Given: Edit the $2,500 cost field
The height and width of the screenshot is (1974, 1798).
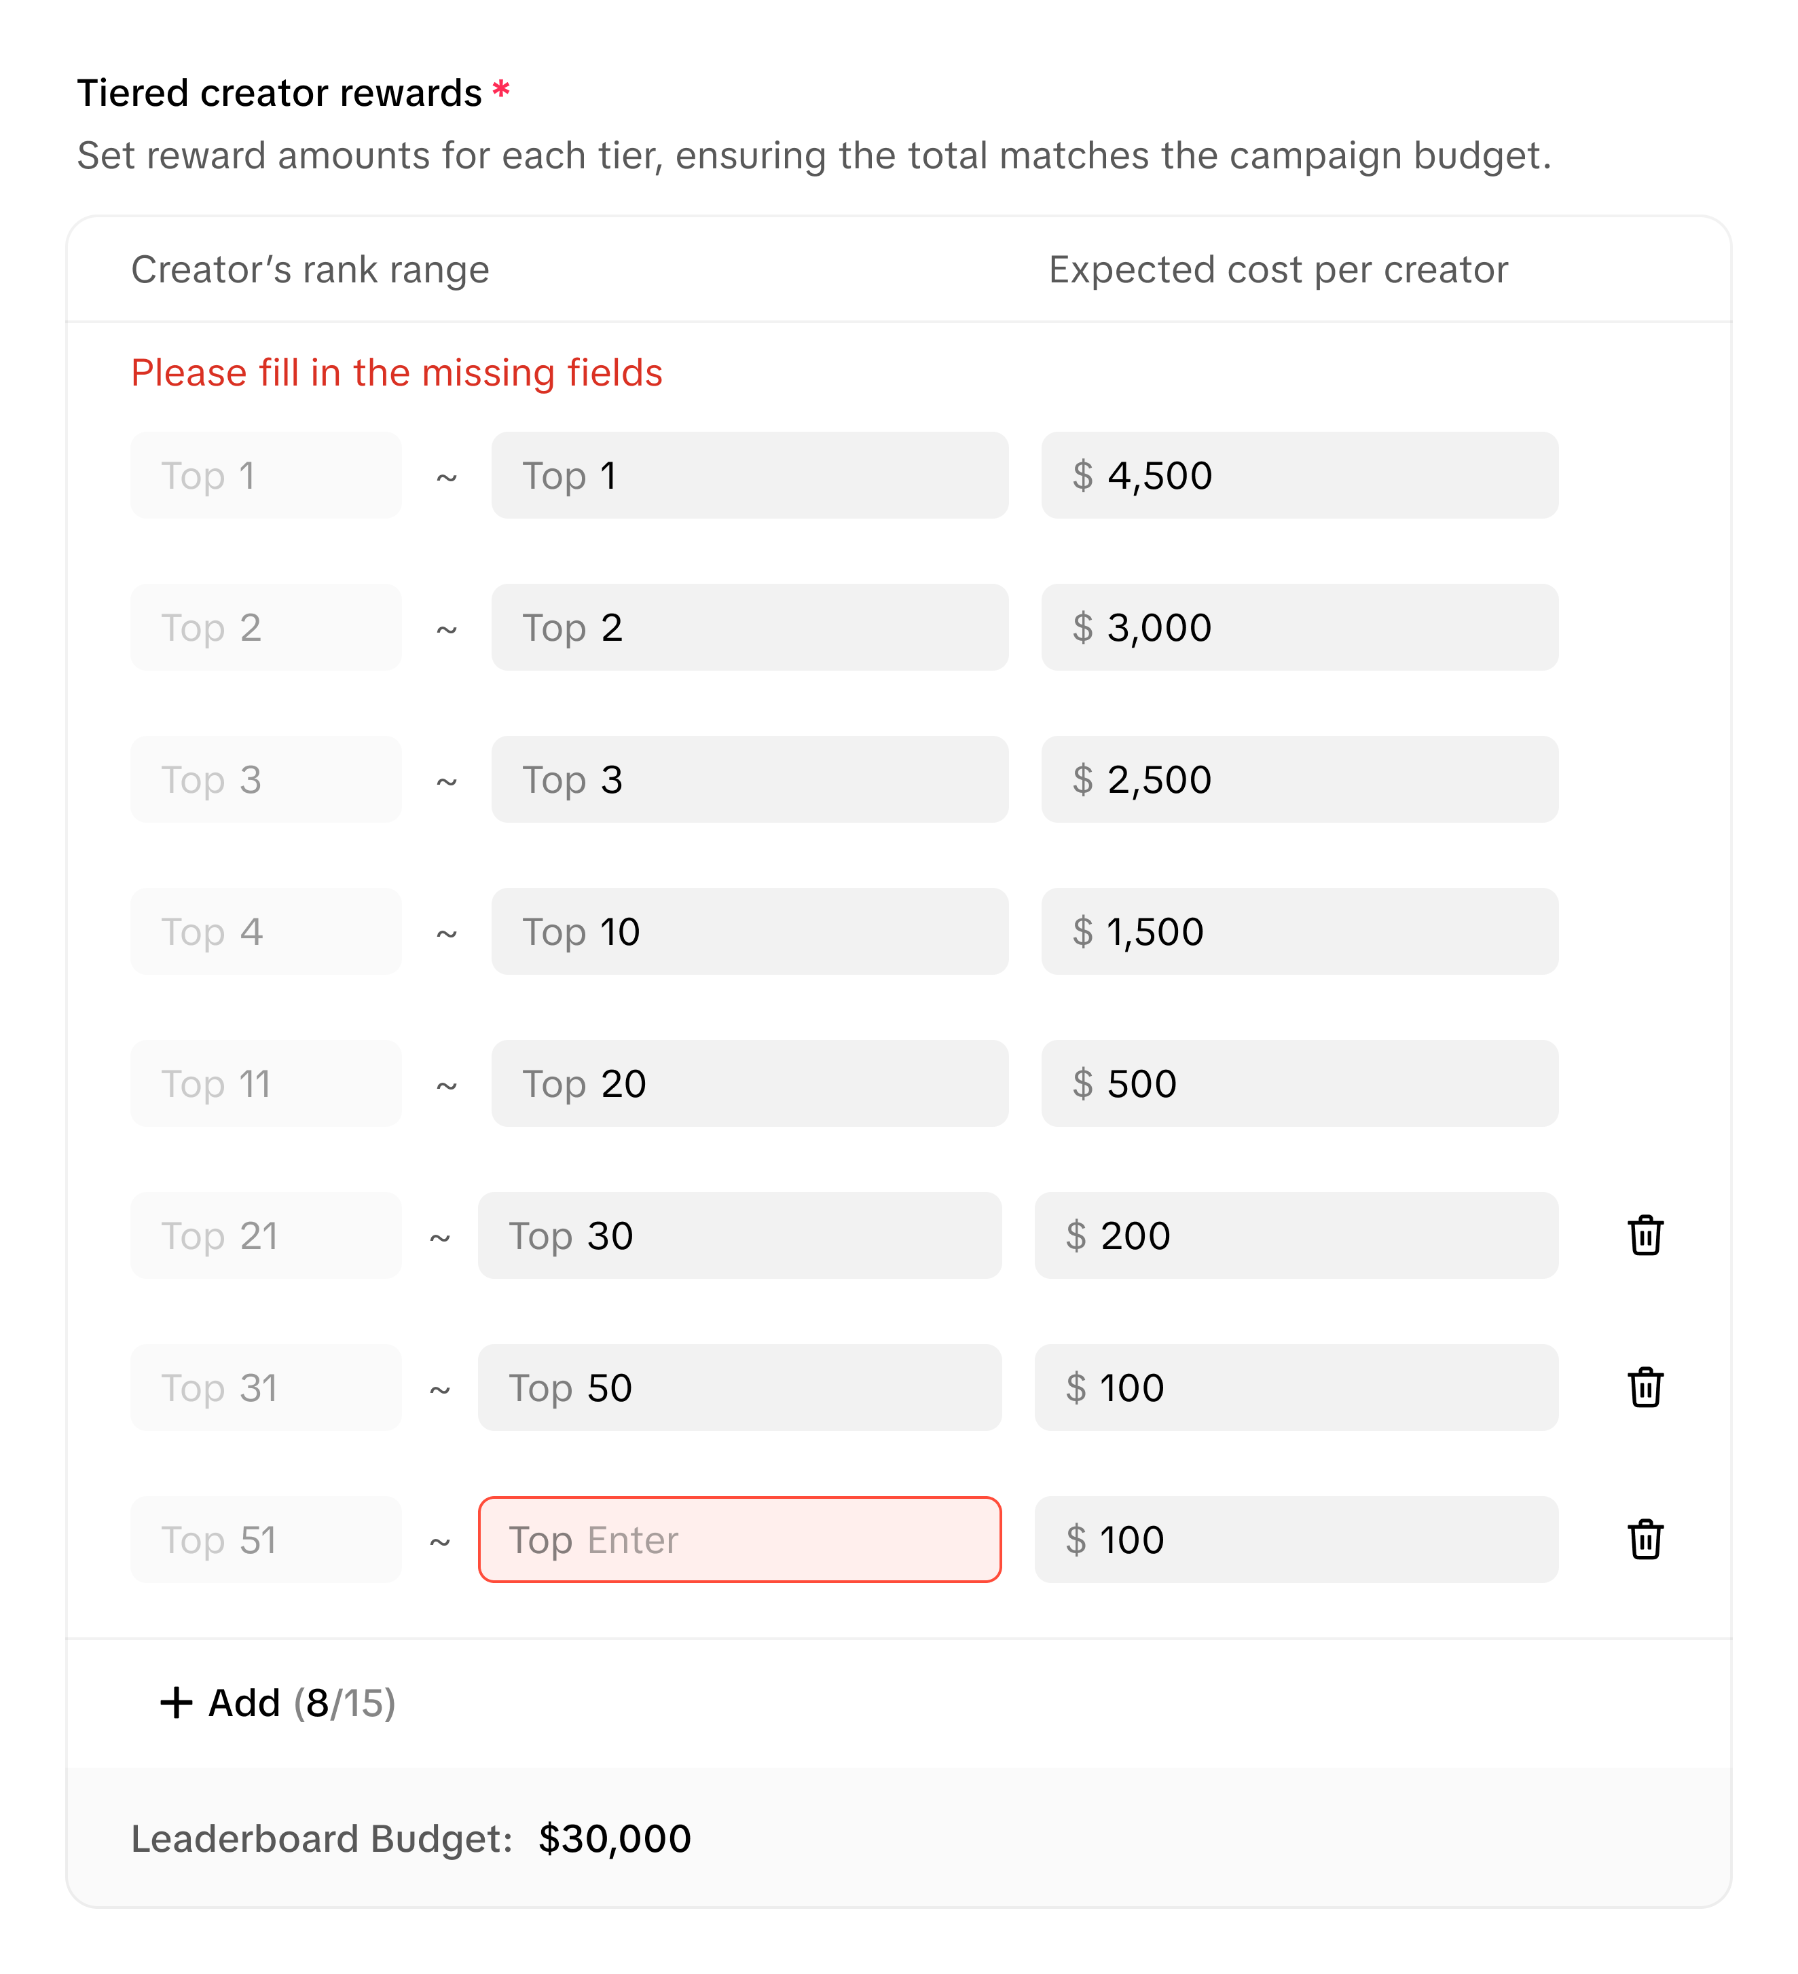Looking at the screenshot, I should click(x=1300, y=779).
